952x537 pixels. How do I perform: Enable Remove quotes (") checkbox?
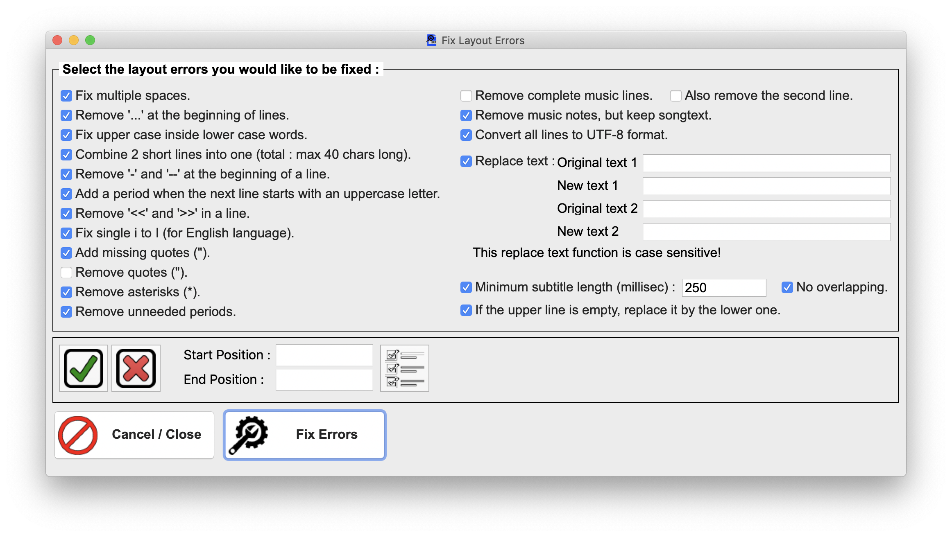66,273
